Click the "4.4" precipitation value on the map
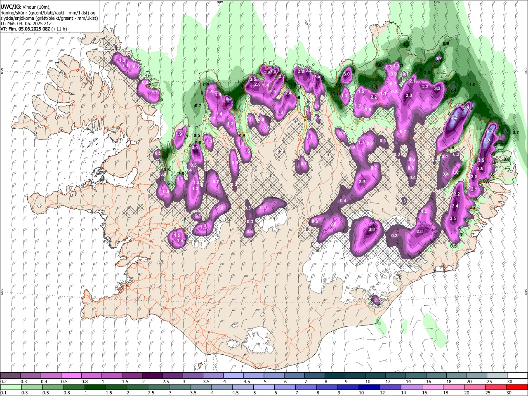The height and width of the screenshot is (396, 528). click(228, 99)
